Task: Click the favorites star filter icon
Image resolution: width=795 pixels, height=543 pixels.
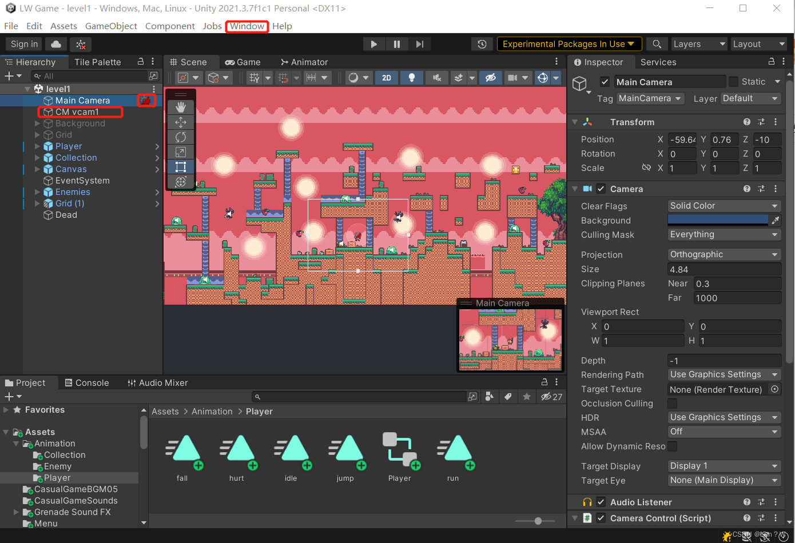Action: (527, 396)
